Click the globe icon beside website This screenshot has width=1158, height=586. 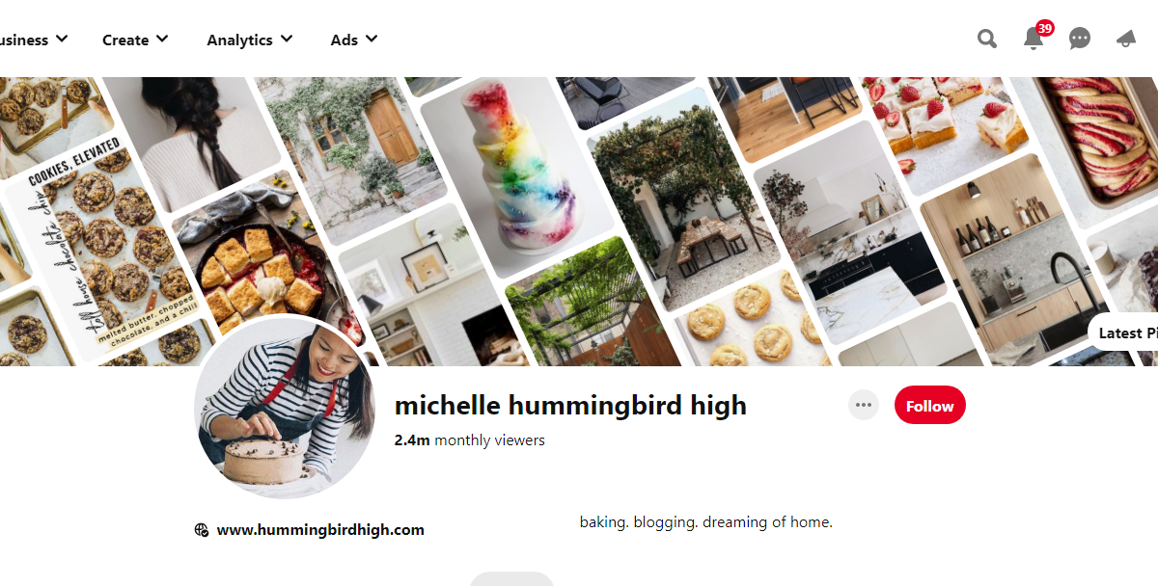coord(202,529)
